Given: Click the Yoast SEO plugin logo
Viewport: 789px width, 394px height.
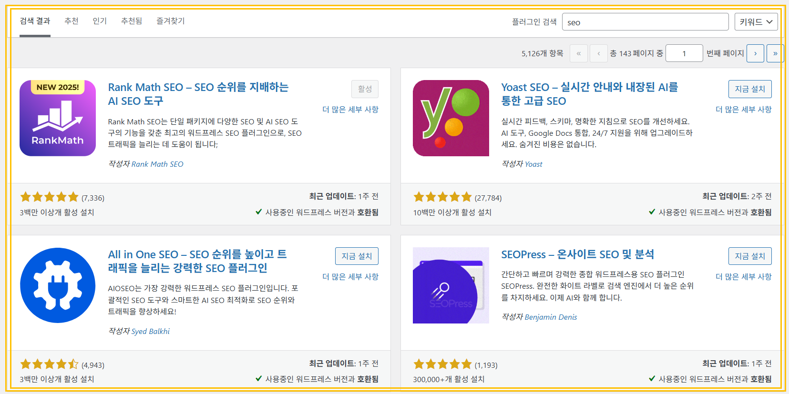Looking at the screenshot, I should click(x=451, y=118).
